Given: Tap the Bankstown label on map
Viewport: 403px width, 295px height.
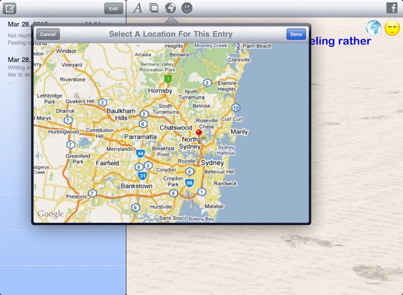Looking at the screenshot, I should (x=136, y=186).
